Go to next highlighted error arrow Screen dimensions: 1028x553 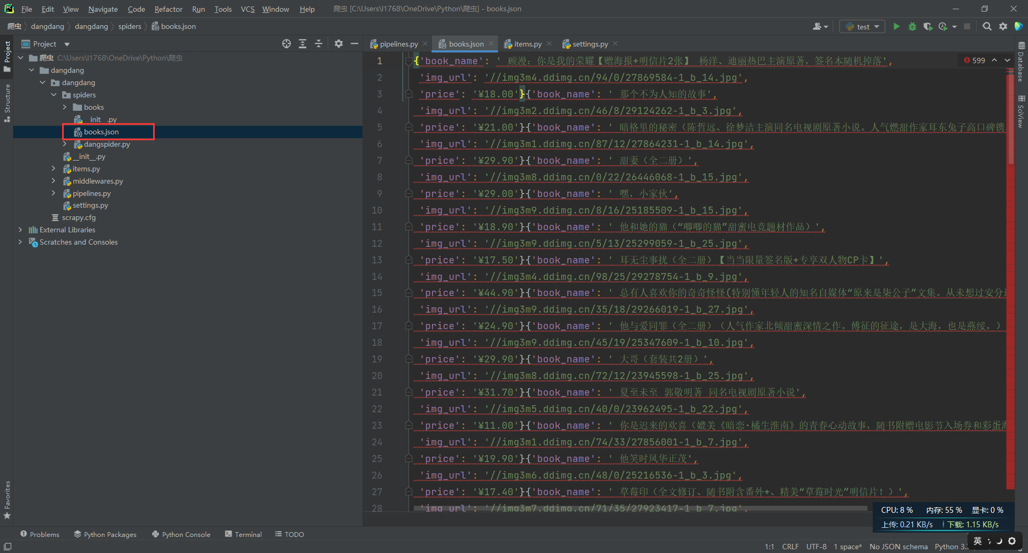[x=1007, y=60]
